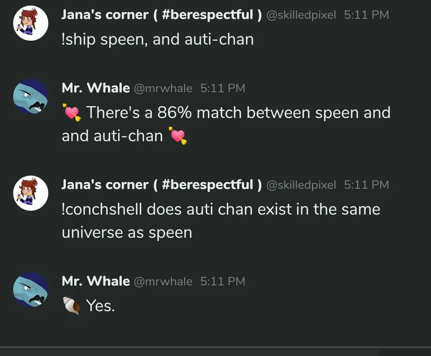This screenshot has width=431, height=356.
Task: Open Mr. Whale username above the Yes reply
Action: pyautogui.click(x=96, y=281)
